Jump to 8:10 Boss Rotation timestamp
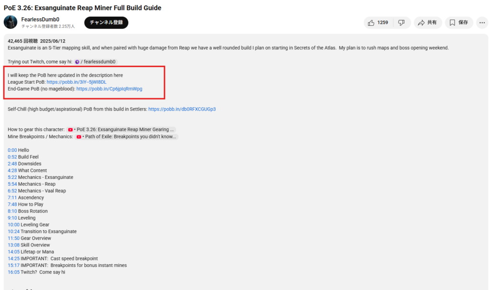Image resolution: width=490 pixels, height=290 pixels. (12, 211)
